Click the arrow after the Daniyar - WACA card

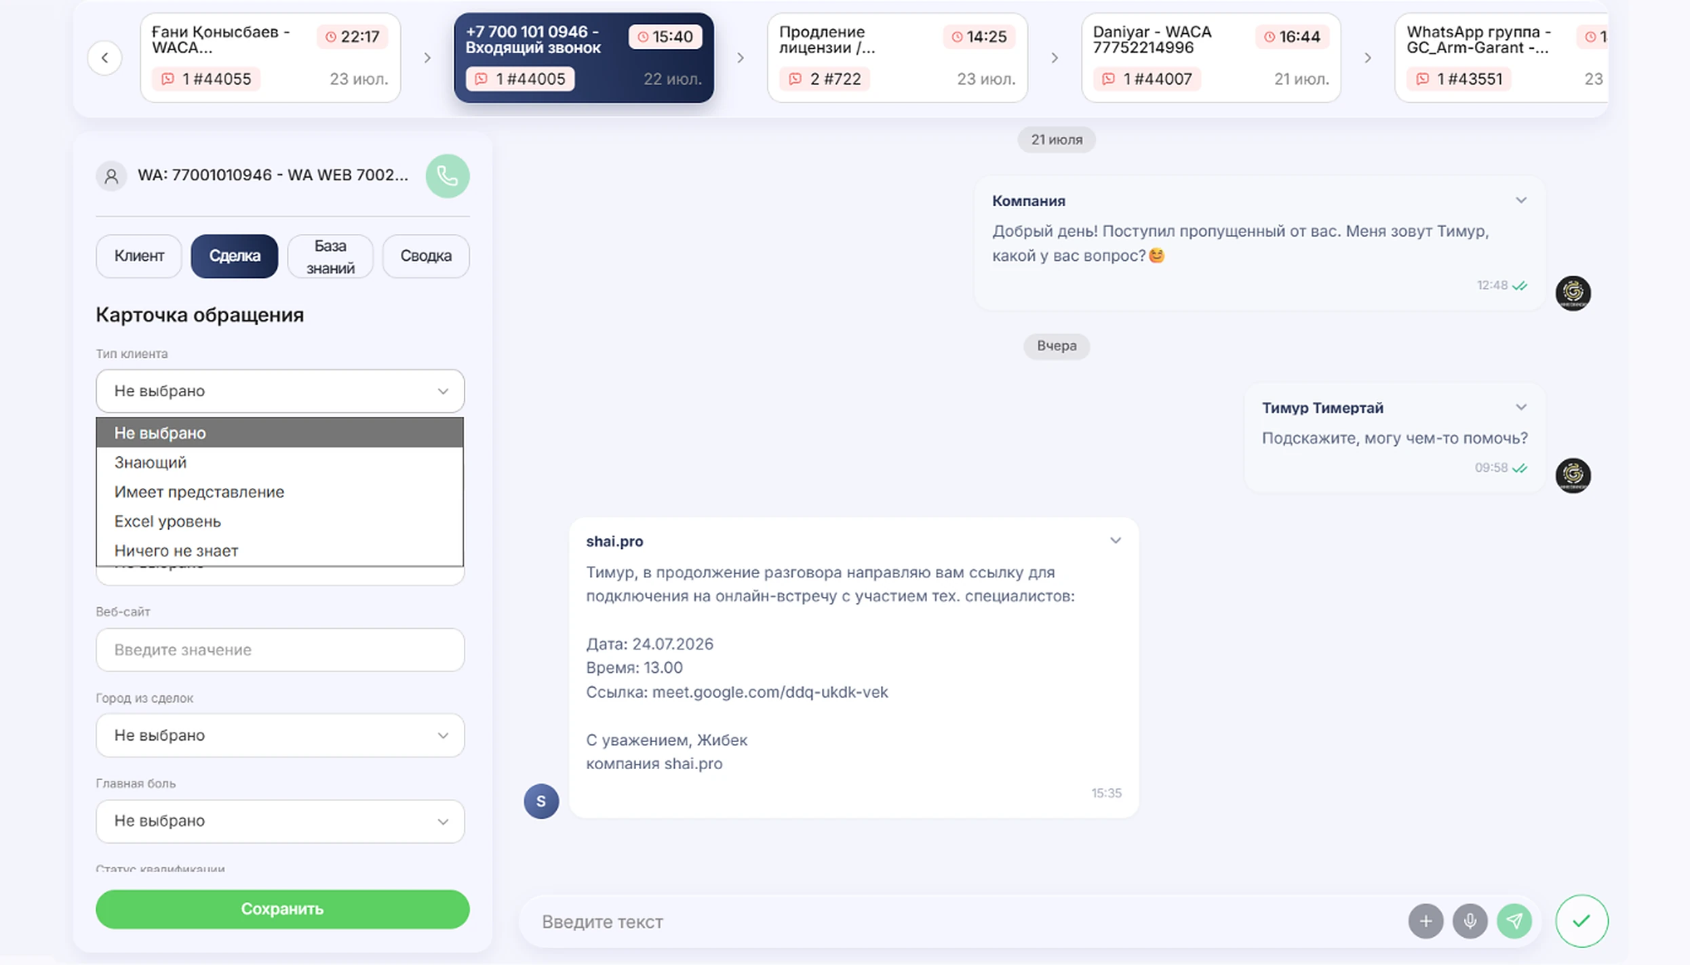click(1368, 58)
